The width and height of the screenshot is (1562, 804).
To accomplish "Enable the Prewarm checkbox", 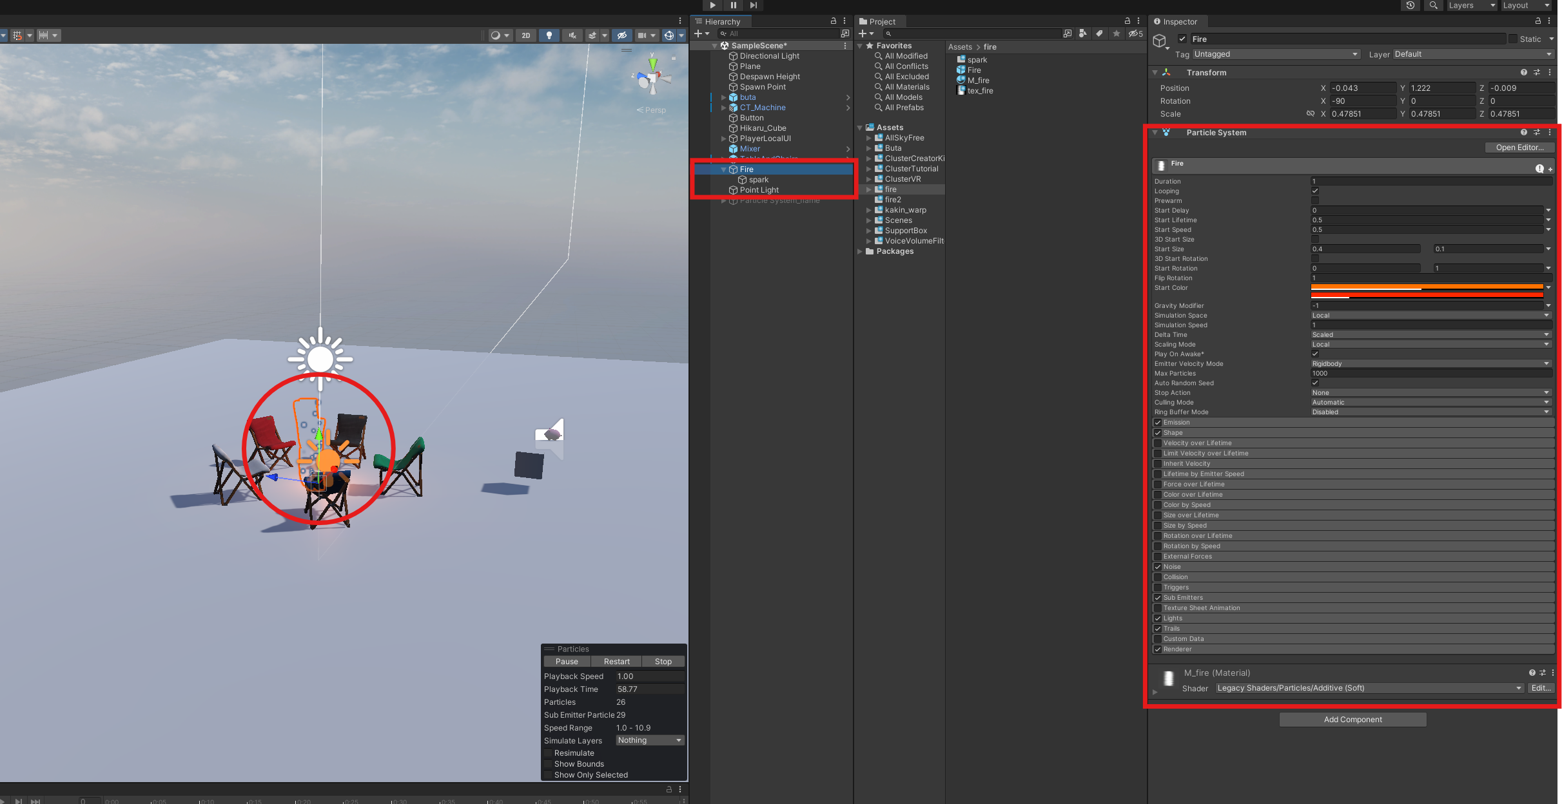I will (1315, 200).
